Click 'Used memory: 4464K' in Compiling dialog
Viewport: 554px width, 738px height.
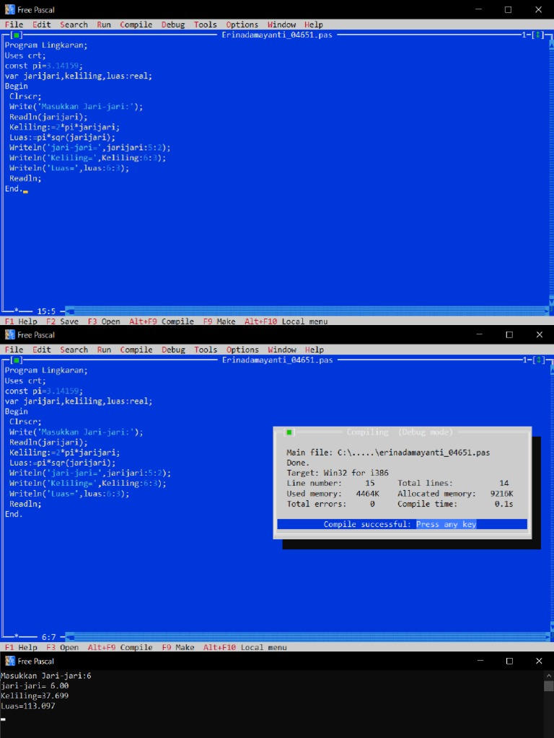pos(333,494)
